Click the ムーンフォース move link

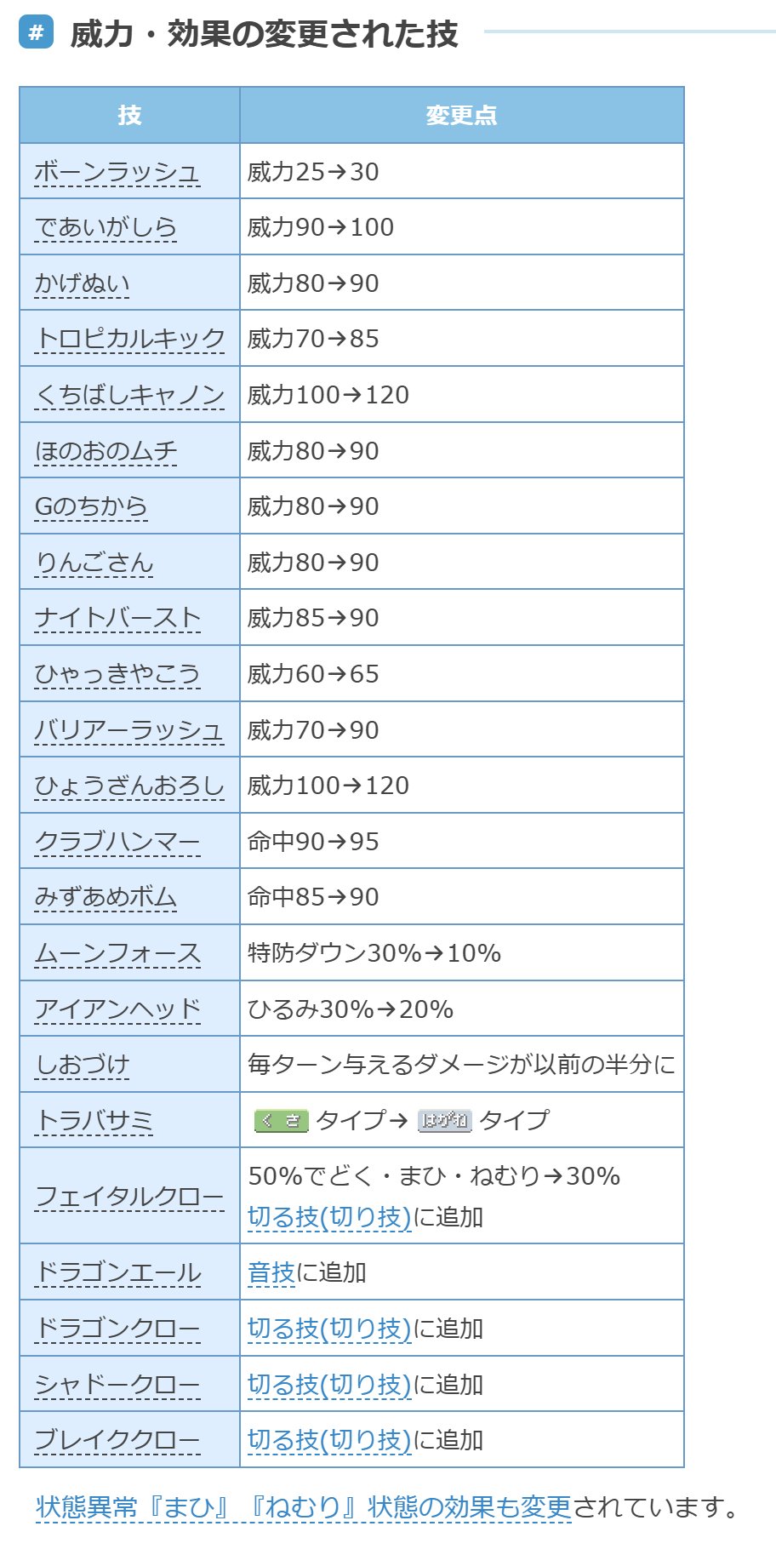pos(117,953)
